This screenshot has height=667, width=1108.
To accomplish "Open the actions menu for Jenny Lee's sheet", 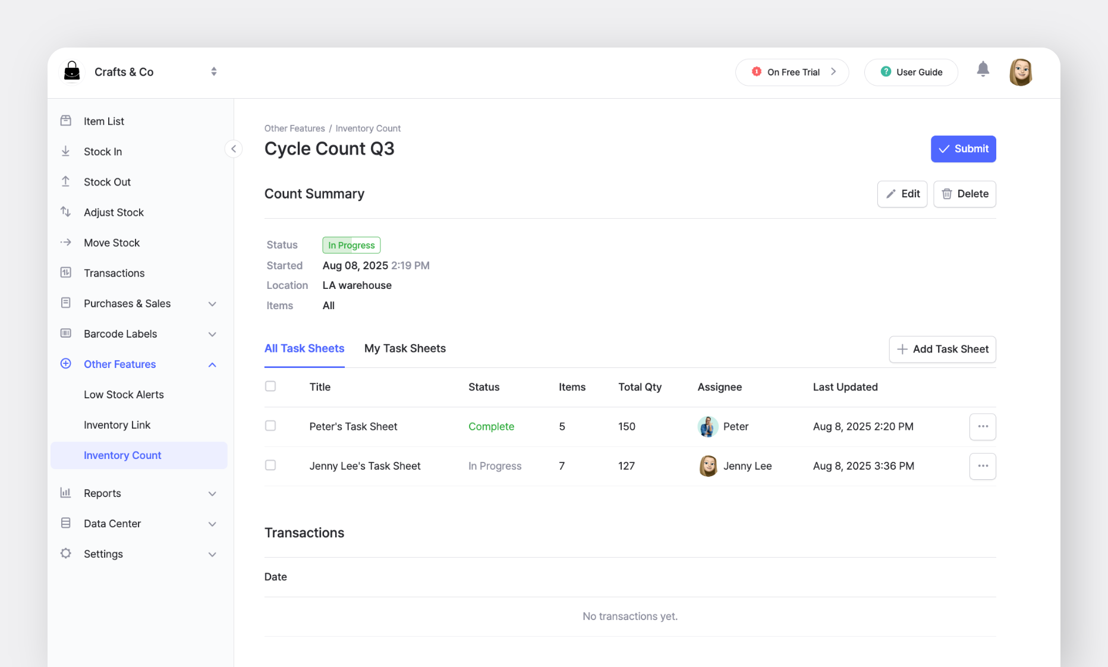I will click(x=982, y=466).
